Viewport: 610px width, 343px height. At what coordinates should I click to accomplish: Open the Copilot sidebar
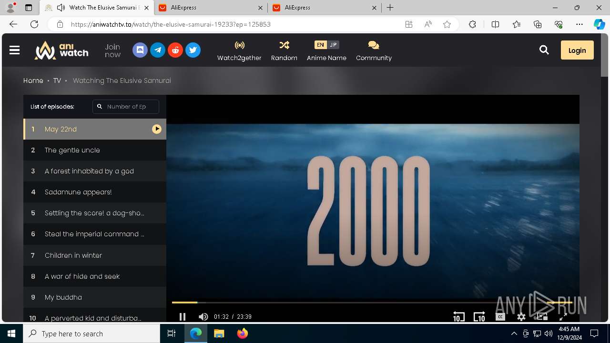600,24
